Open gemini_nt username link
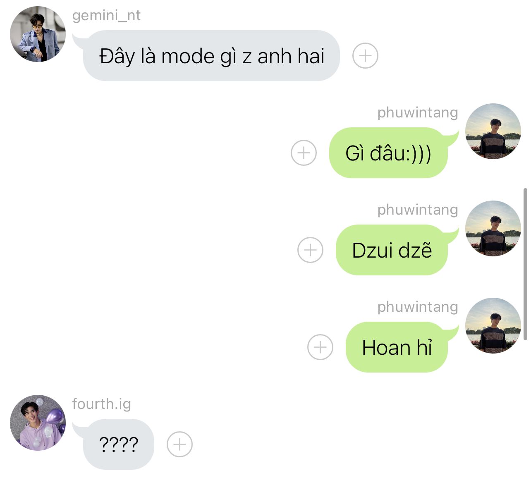This screenshot has width=531, height=478. [x=106, y=16]
